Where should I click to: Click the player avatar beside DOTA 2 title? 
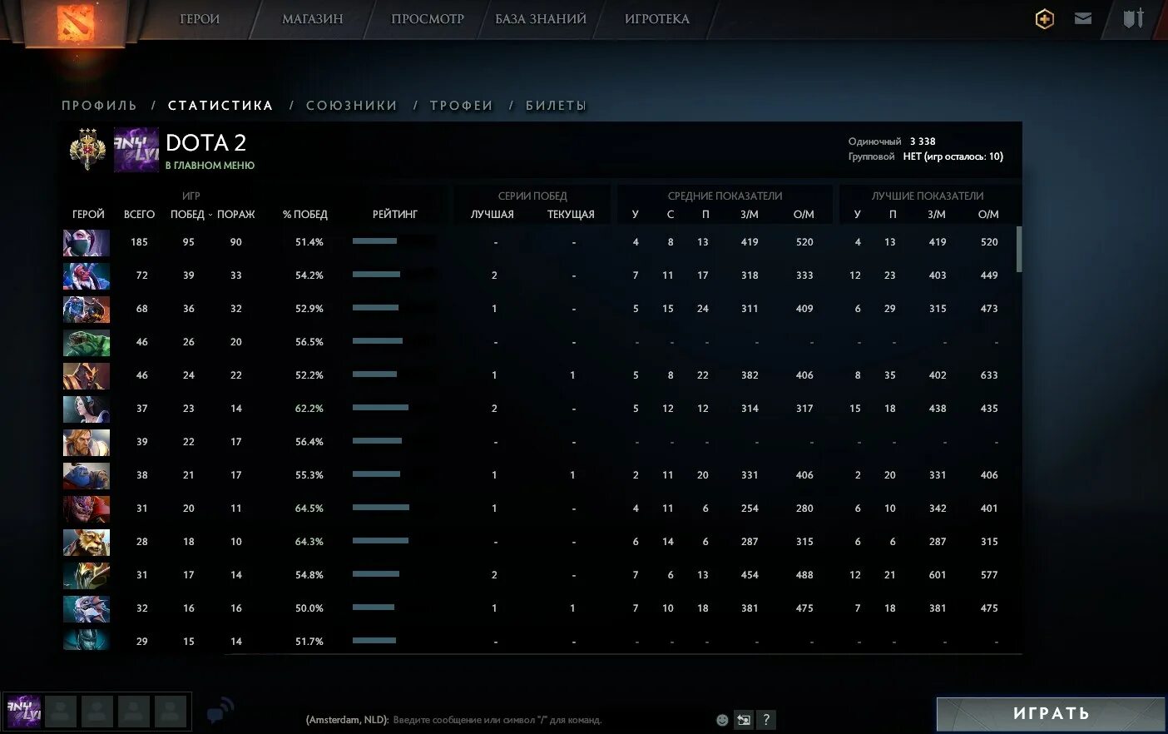tap(136, 150)
